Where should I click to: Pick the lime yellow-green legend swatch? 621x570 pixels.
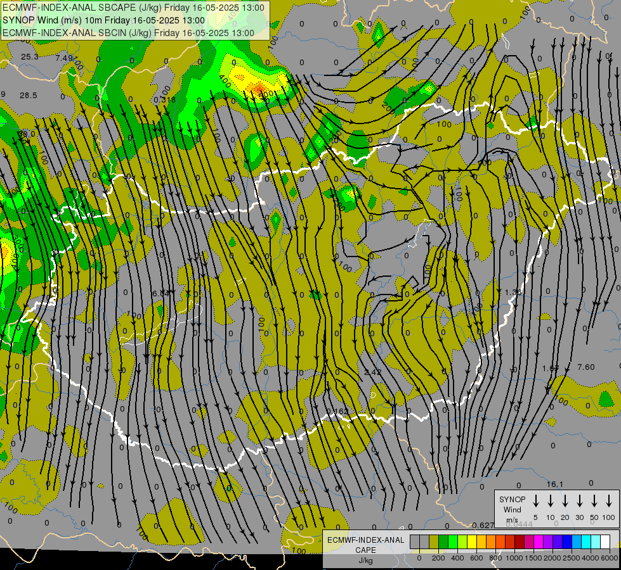(x=462, y=541)
